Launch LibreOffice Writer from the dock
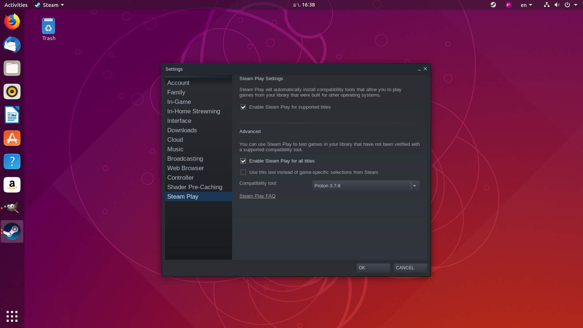The width and height of the screenshot is (583, 328). click(x=12, y=115)
